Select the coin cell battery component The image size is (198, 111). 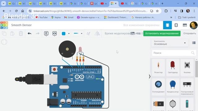pyautogui.click(x=173, y=105)
